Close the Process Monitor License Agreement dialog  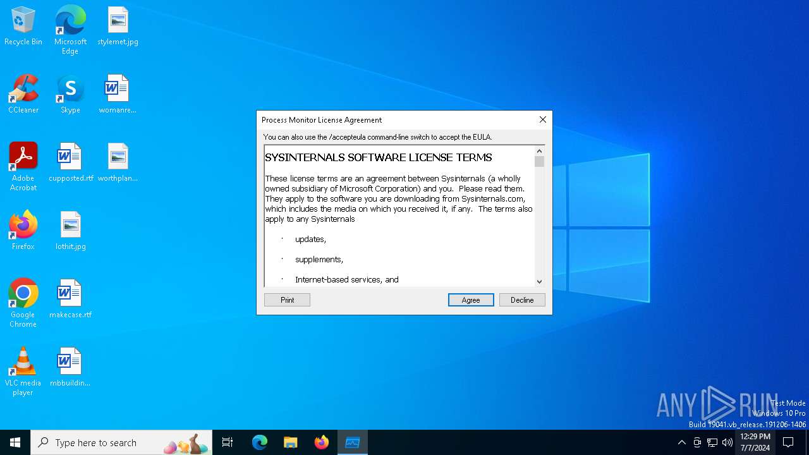(x=542, y=119)
